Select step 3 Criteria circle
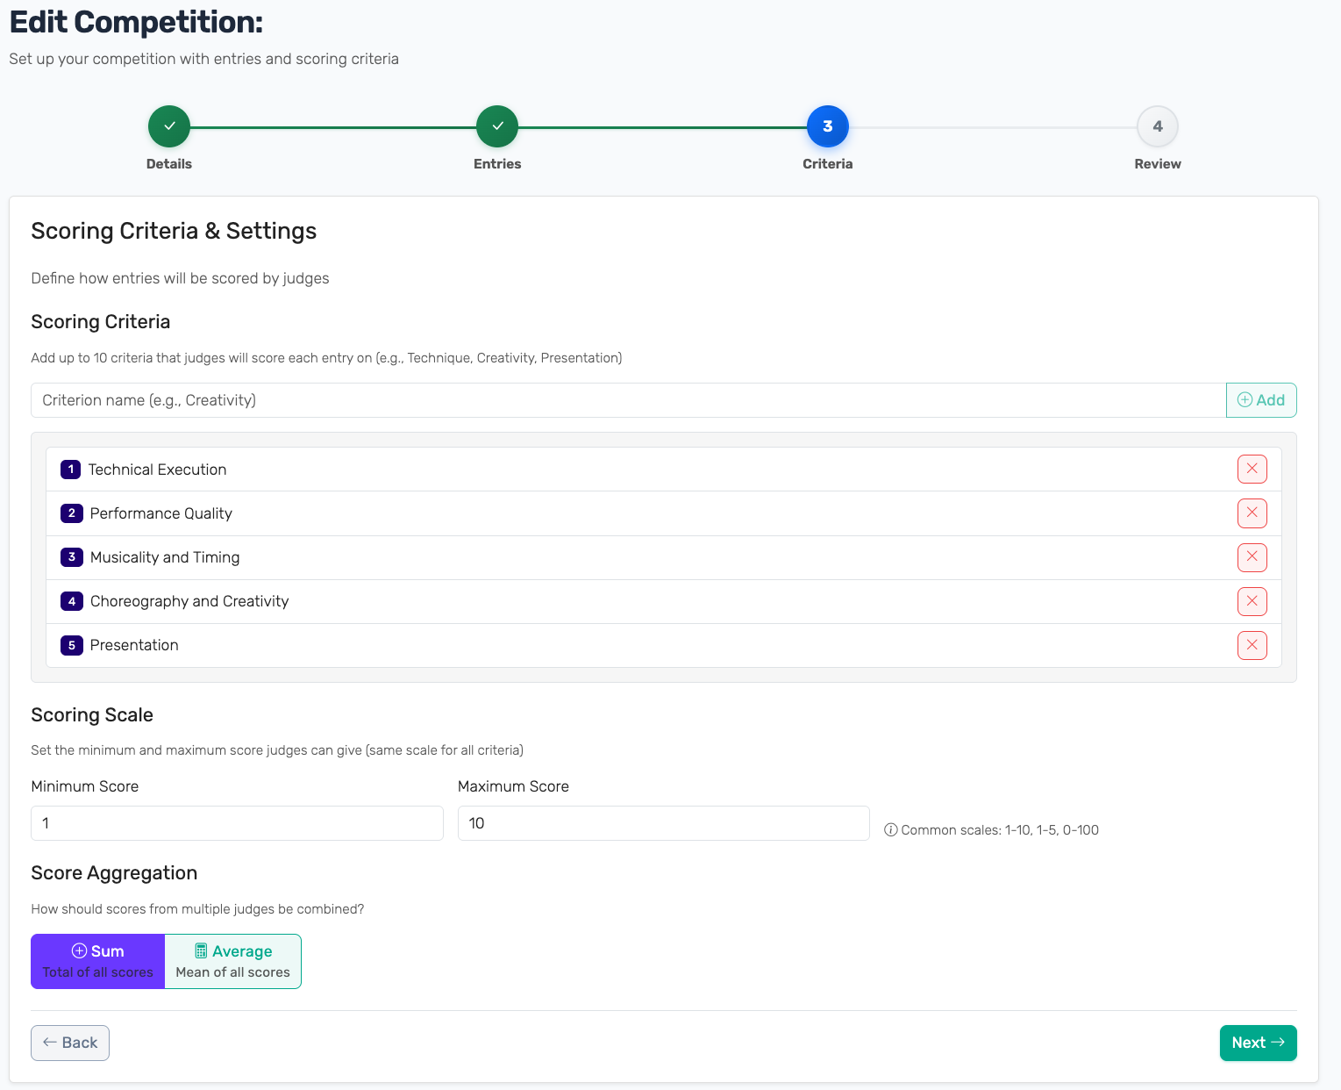The width and height of the screenshot is (1341, 1090). pyautogui.click(x=828, y=126)
